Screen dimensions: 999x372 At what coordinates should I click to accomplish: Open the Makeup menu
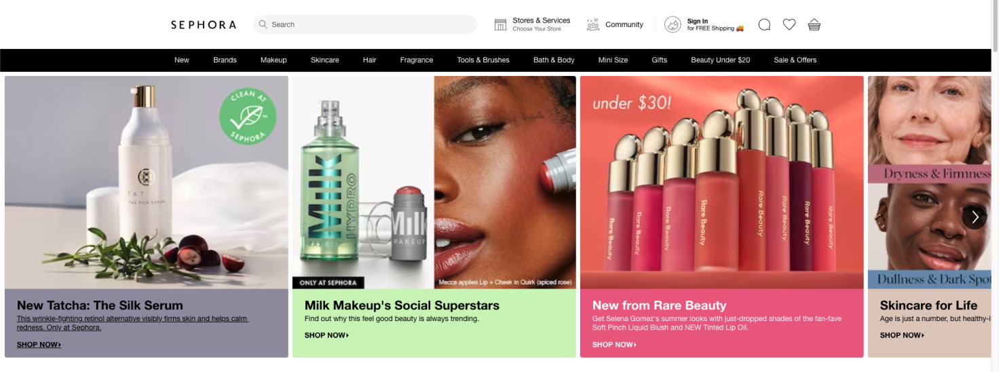pos(274,60)
